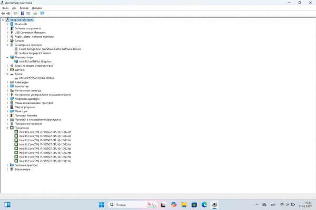The width and height of the screenshot is (316, 210).
Task: Open Task View from the taskbar
Action: coord(163,205)
